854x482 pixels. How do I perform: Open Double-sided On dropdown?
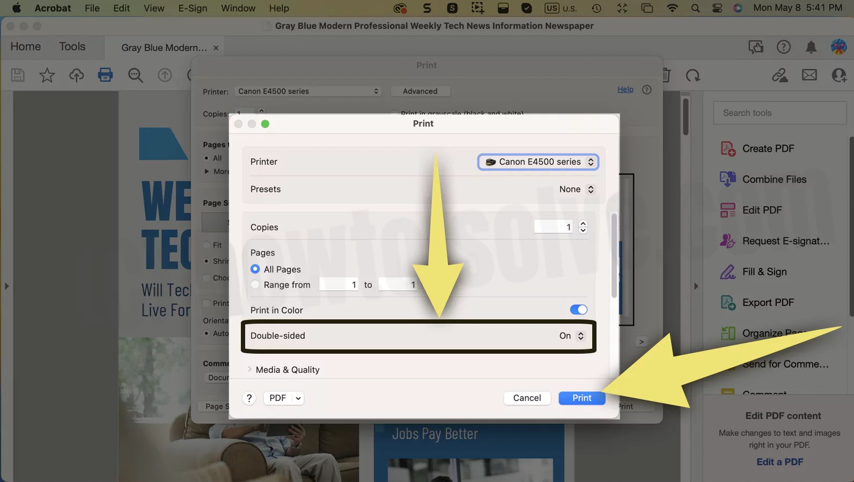tap(572, 335)
